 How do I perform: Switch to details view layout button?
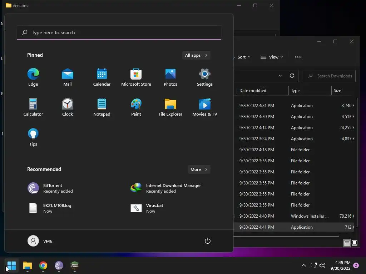tap(347, 243)
